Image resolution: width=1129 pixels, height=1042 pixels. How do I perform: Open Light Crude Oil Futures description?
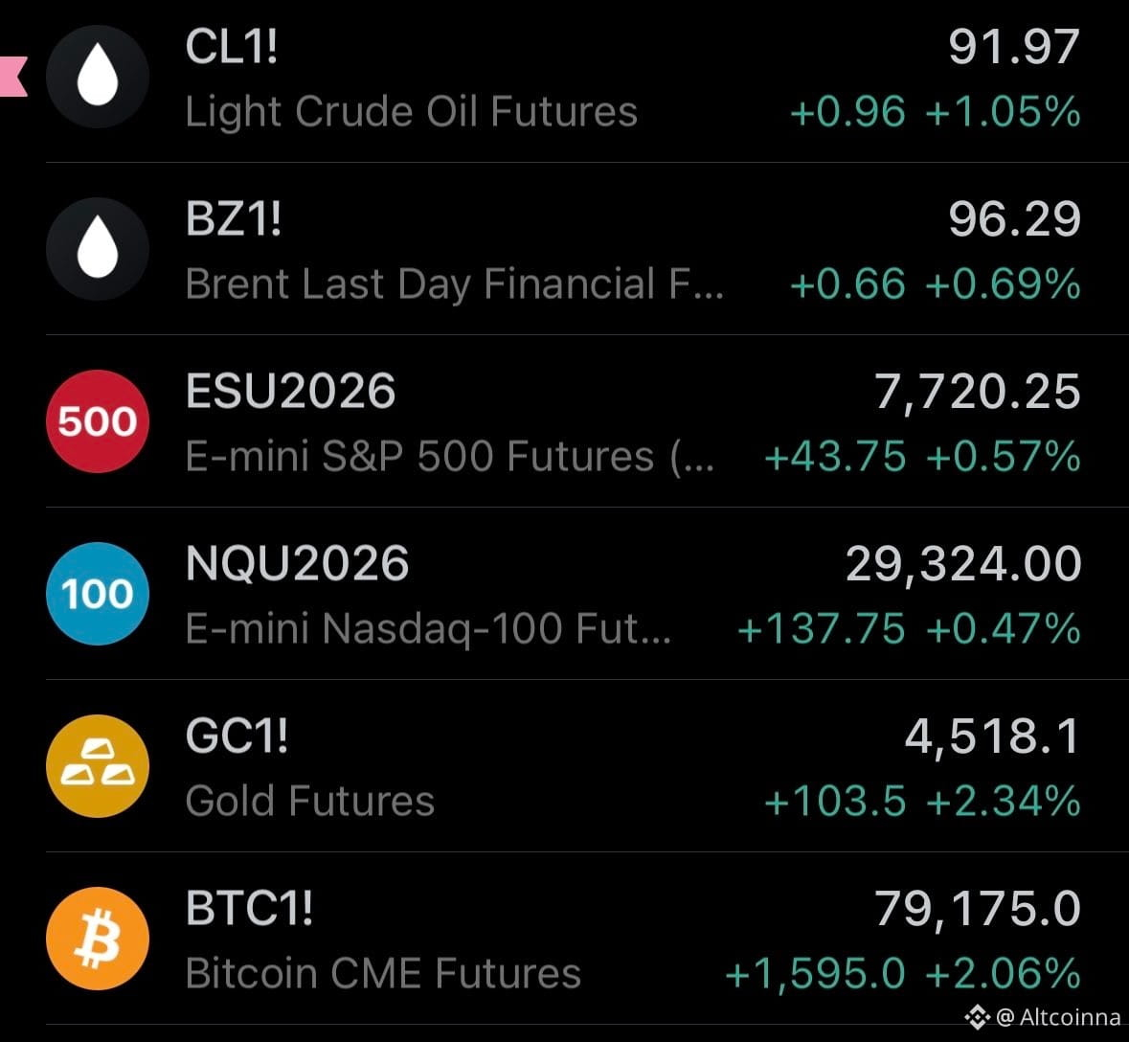(411, 112)
